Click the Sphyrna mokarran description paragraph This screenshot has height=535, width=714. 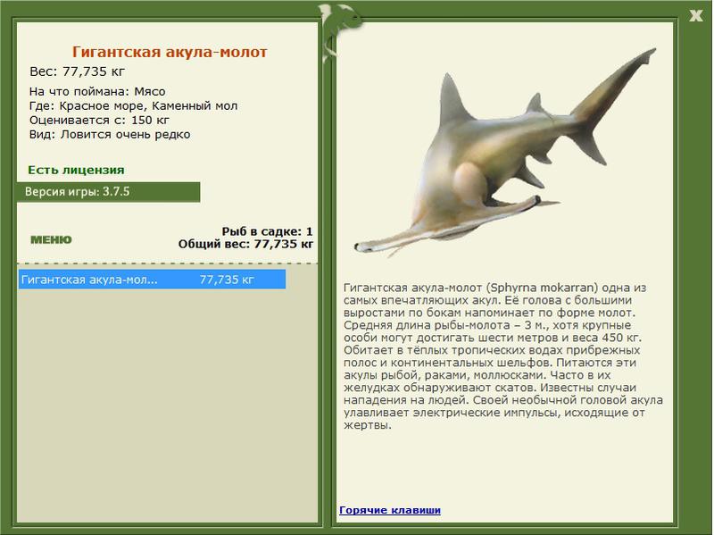pyautogui.click(x=502, y=356)
